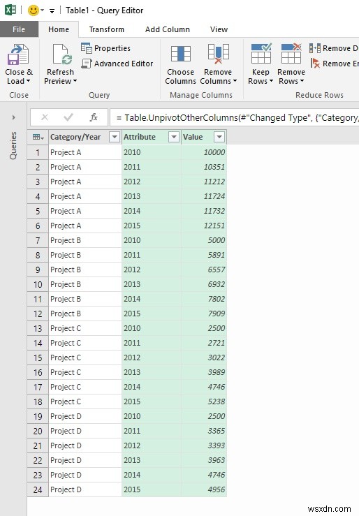Open the File menu
This screenshot has height=516, width=359.
pos(19,29)
